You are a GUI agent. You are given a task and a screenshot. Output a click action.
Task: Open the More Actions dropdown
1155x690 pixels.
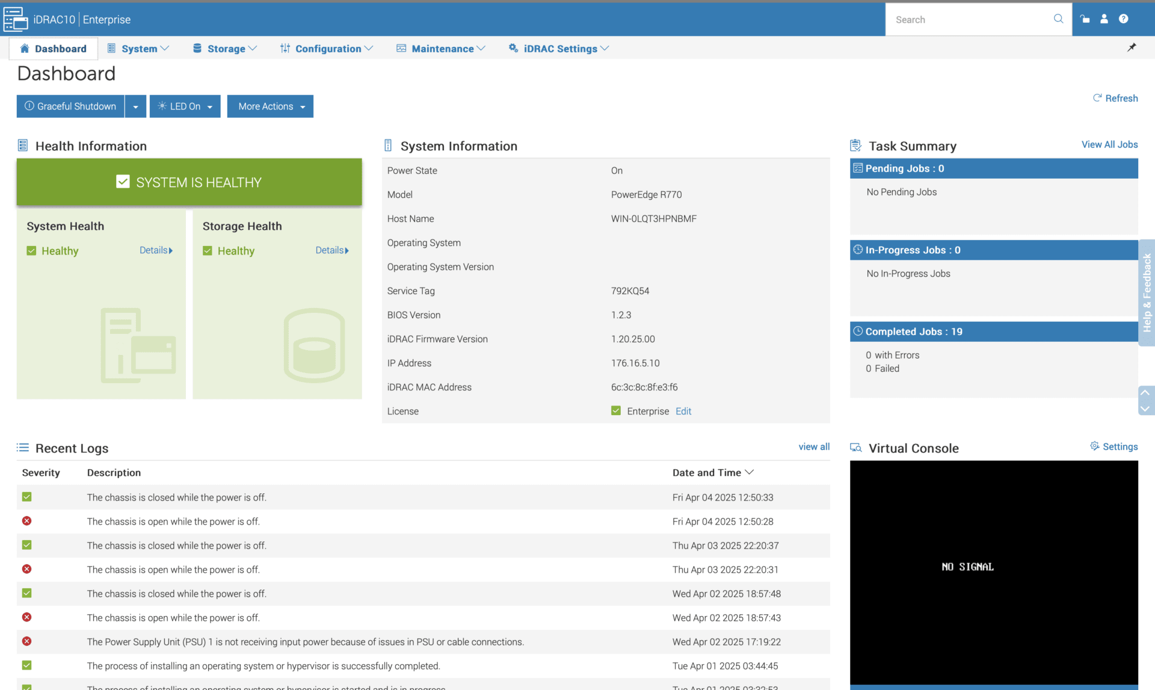(269, 106)
